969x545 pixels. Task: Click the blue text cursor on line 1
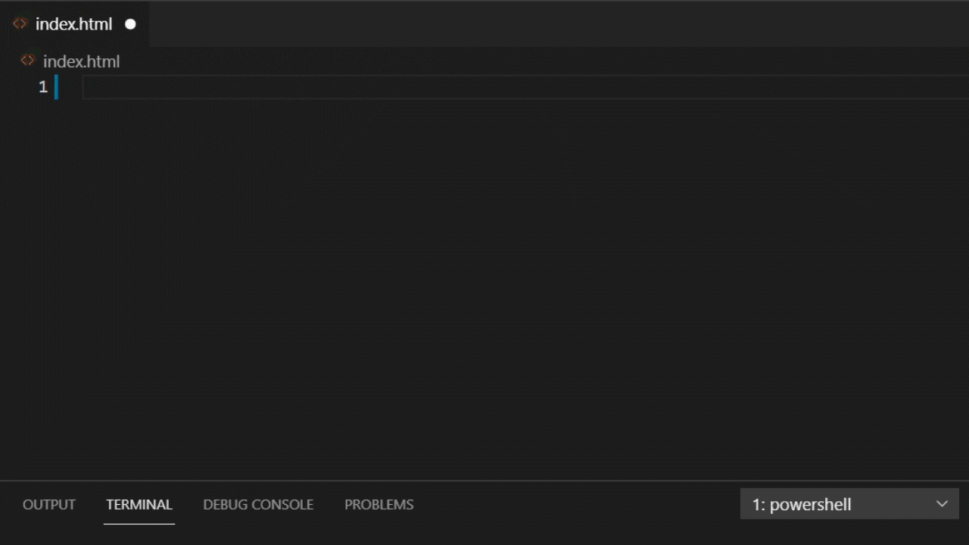point(56,87)
